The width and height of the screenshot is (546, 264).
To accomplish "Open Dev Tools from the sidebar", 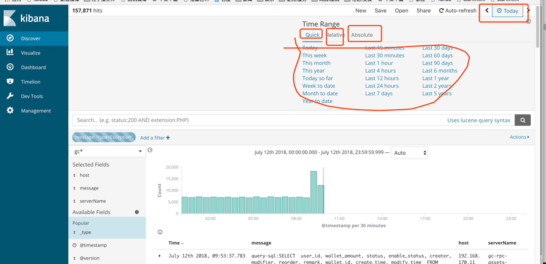I will click(34, 97).
